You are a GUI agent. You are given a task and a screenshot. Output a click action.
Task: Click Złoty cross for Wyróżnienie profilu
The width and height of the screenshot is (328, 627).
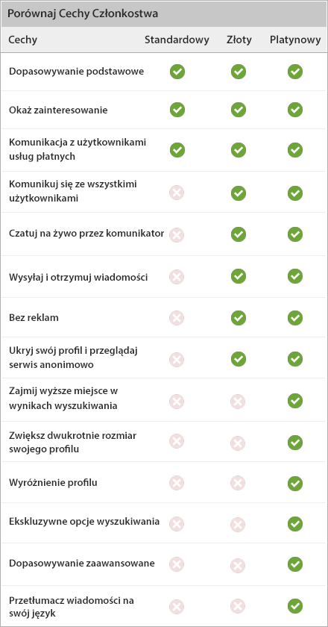tap(238, 483)
